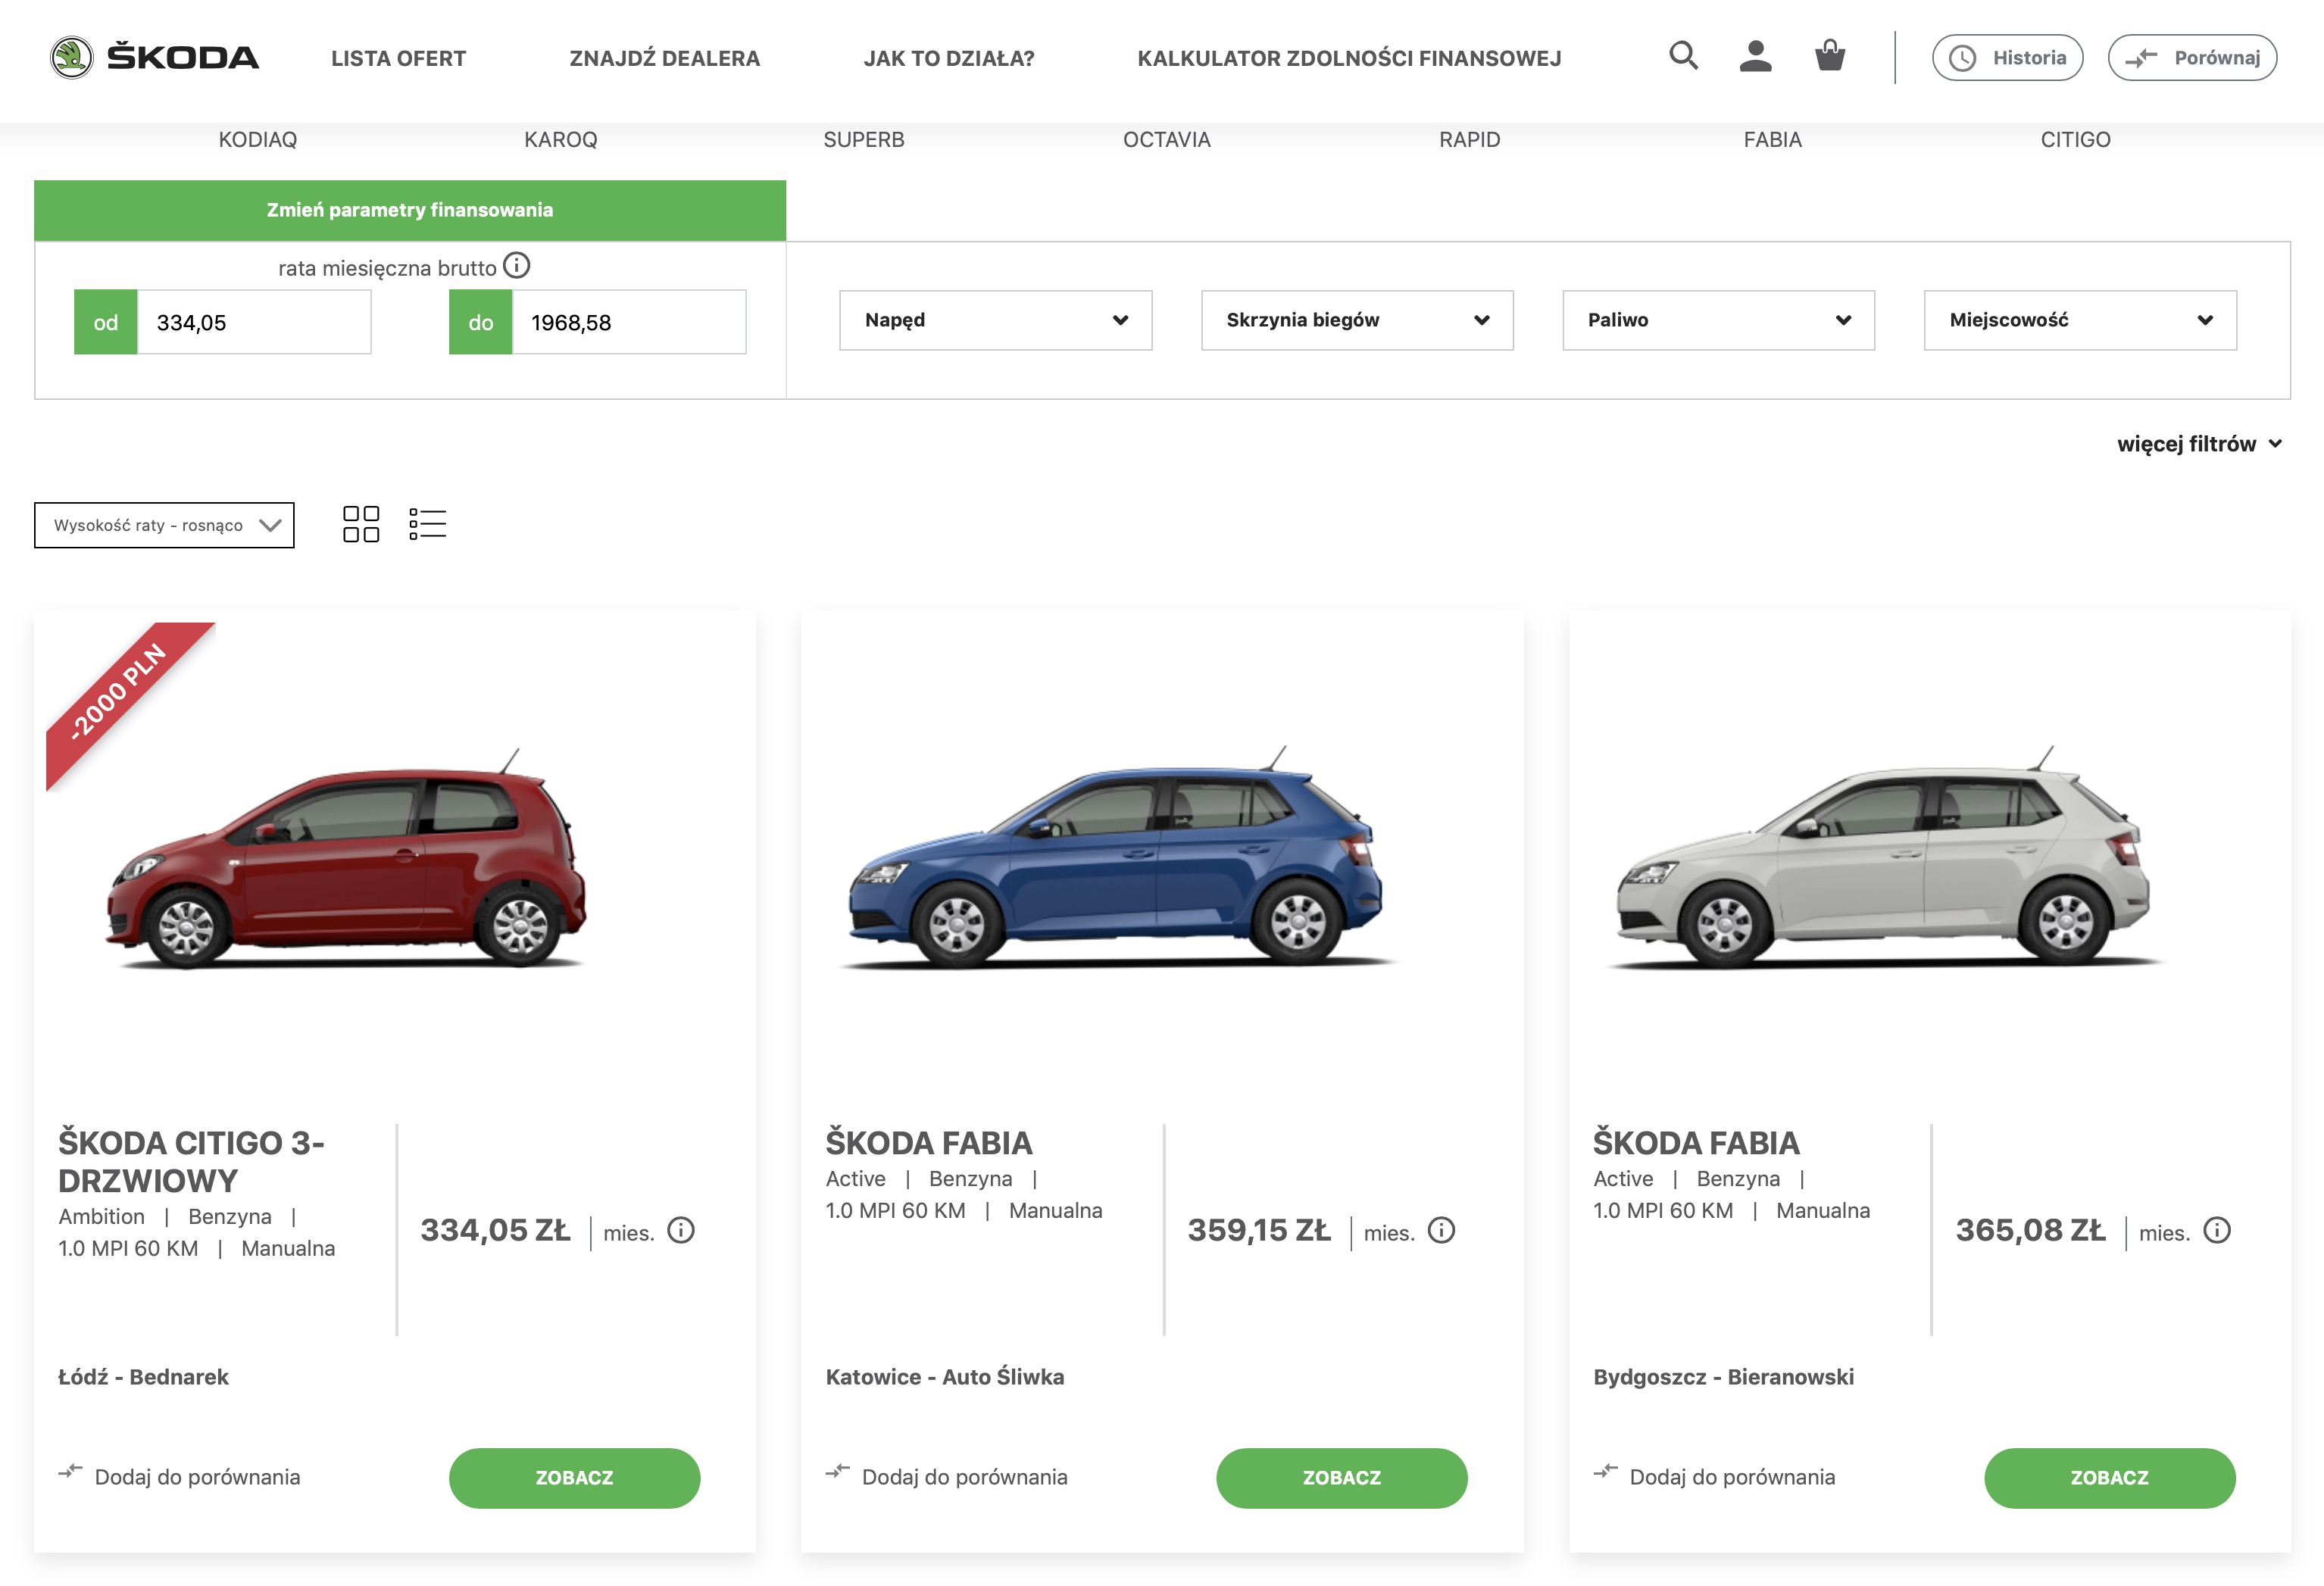Open the Skrzynia biegów dropdown
Image resolution: width=2324 pixels, height=1586 pixels.
(x=1357, y=320)
